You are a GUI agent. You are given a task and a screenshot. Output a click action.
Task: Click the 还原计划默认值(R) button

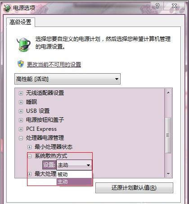(134, 188)
